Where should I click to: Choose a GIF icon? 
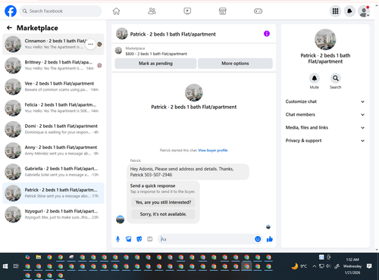click(150, 239)
